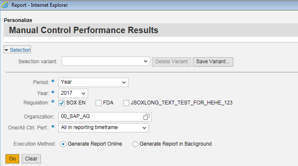Open the Personalize link
This screenshot has height=166, width=298.
tap(18, 20)
